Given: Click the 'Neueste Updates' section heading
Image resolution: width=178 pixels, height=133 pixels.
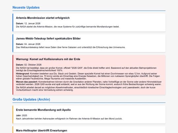Looking at the screenshot, I should pyautogui.click(x=26, y=8).
